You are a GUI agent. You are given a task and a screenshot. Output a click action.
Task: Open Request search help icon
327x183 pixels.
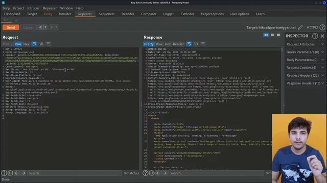coord(4,173)
